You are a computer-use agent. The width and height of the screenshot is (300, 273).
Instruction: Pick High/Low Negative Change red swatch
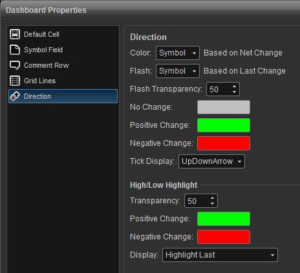(224, 237)
